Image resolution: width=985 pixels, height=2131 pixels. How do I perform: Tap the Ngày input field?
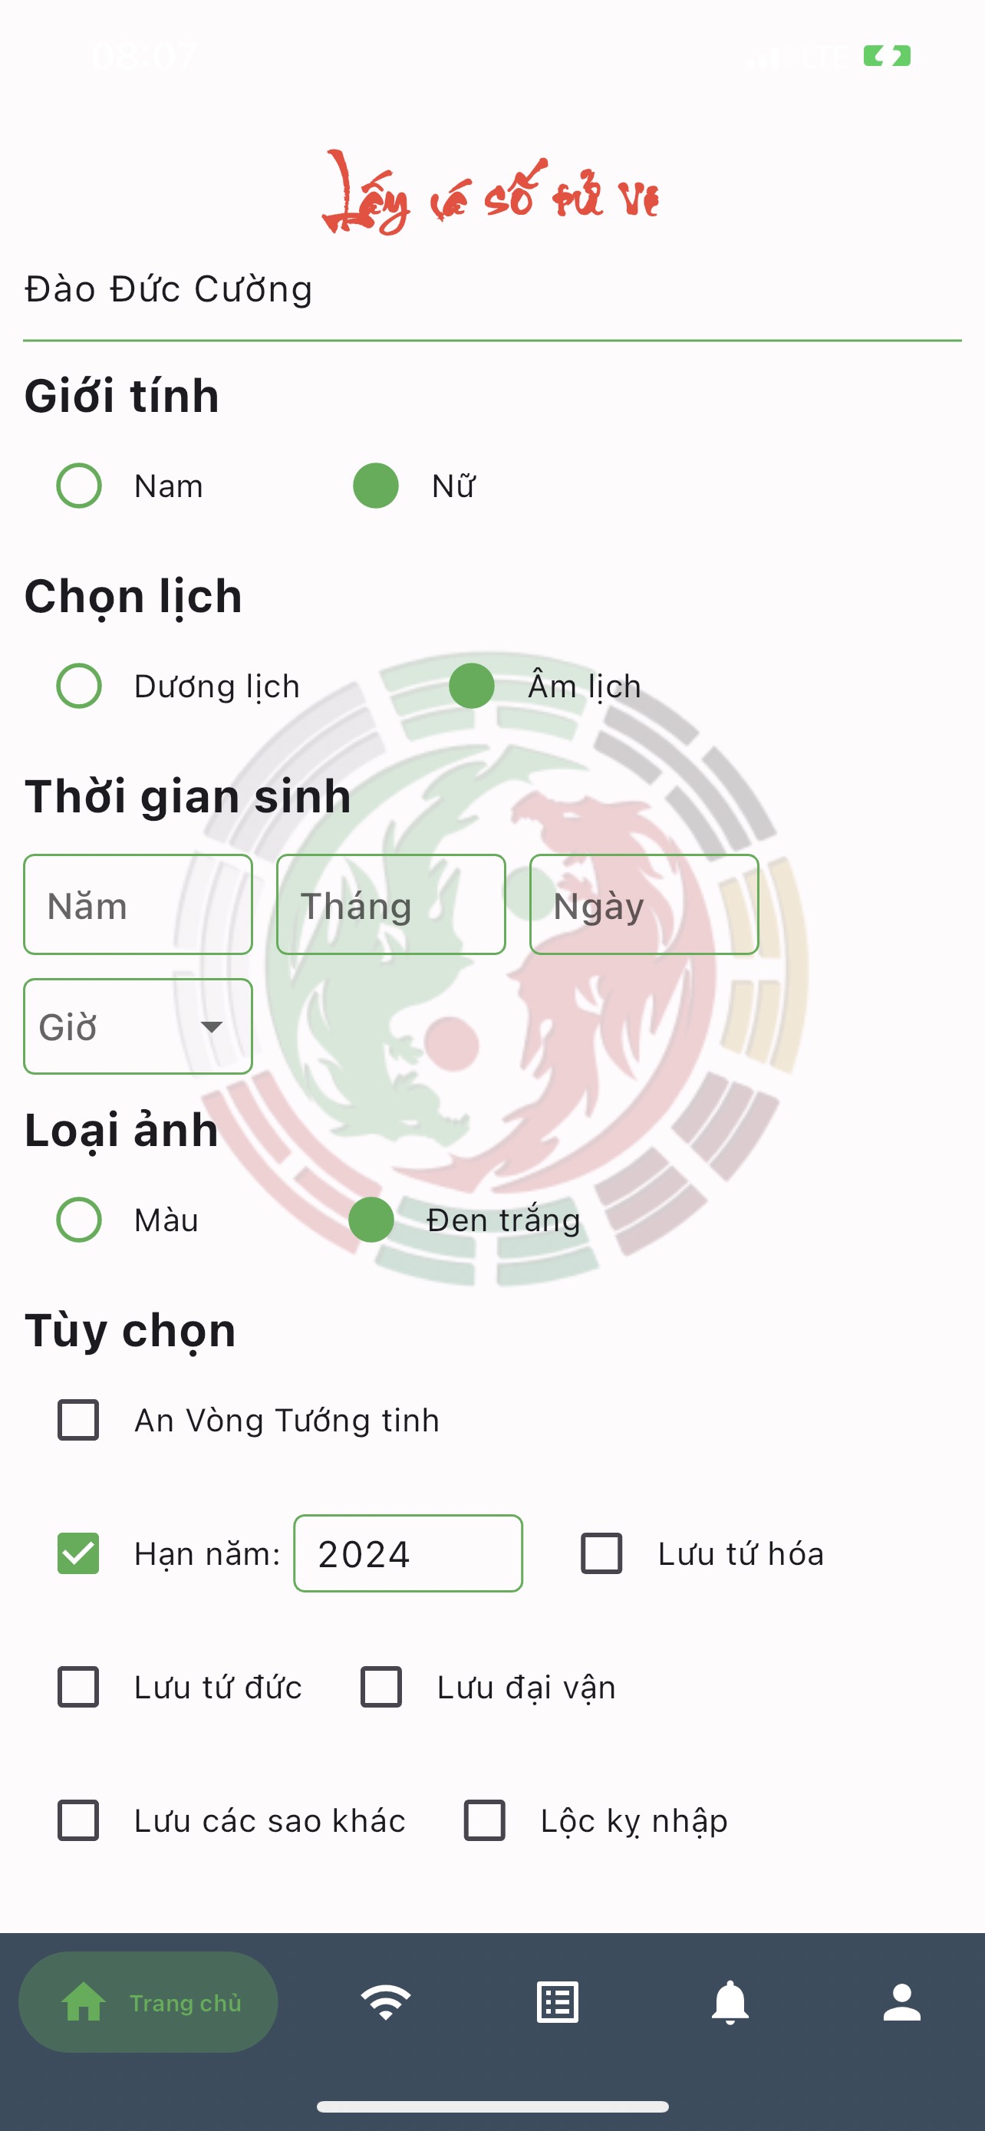coord(644,904)
